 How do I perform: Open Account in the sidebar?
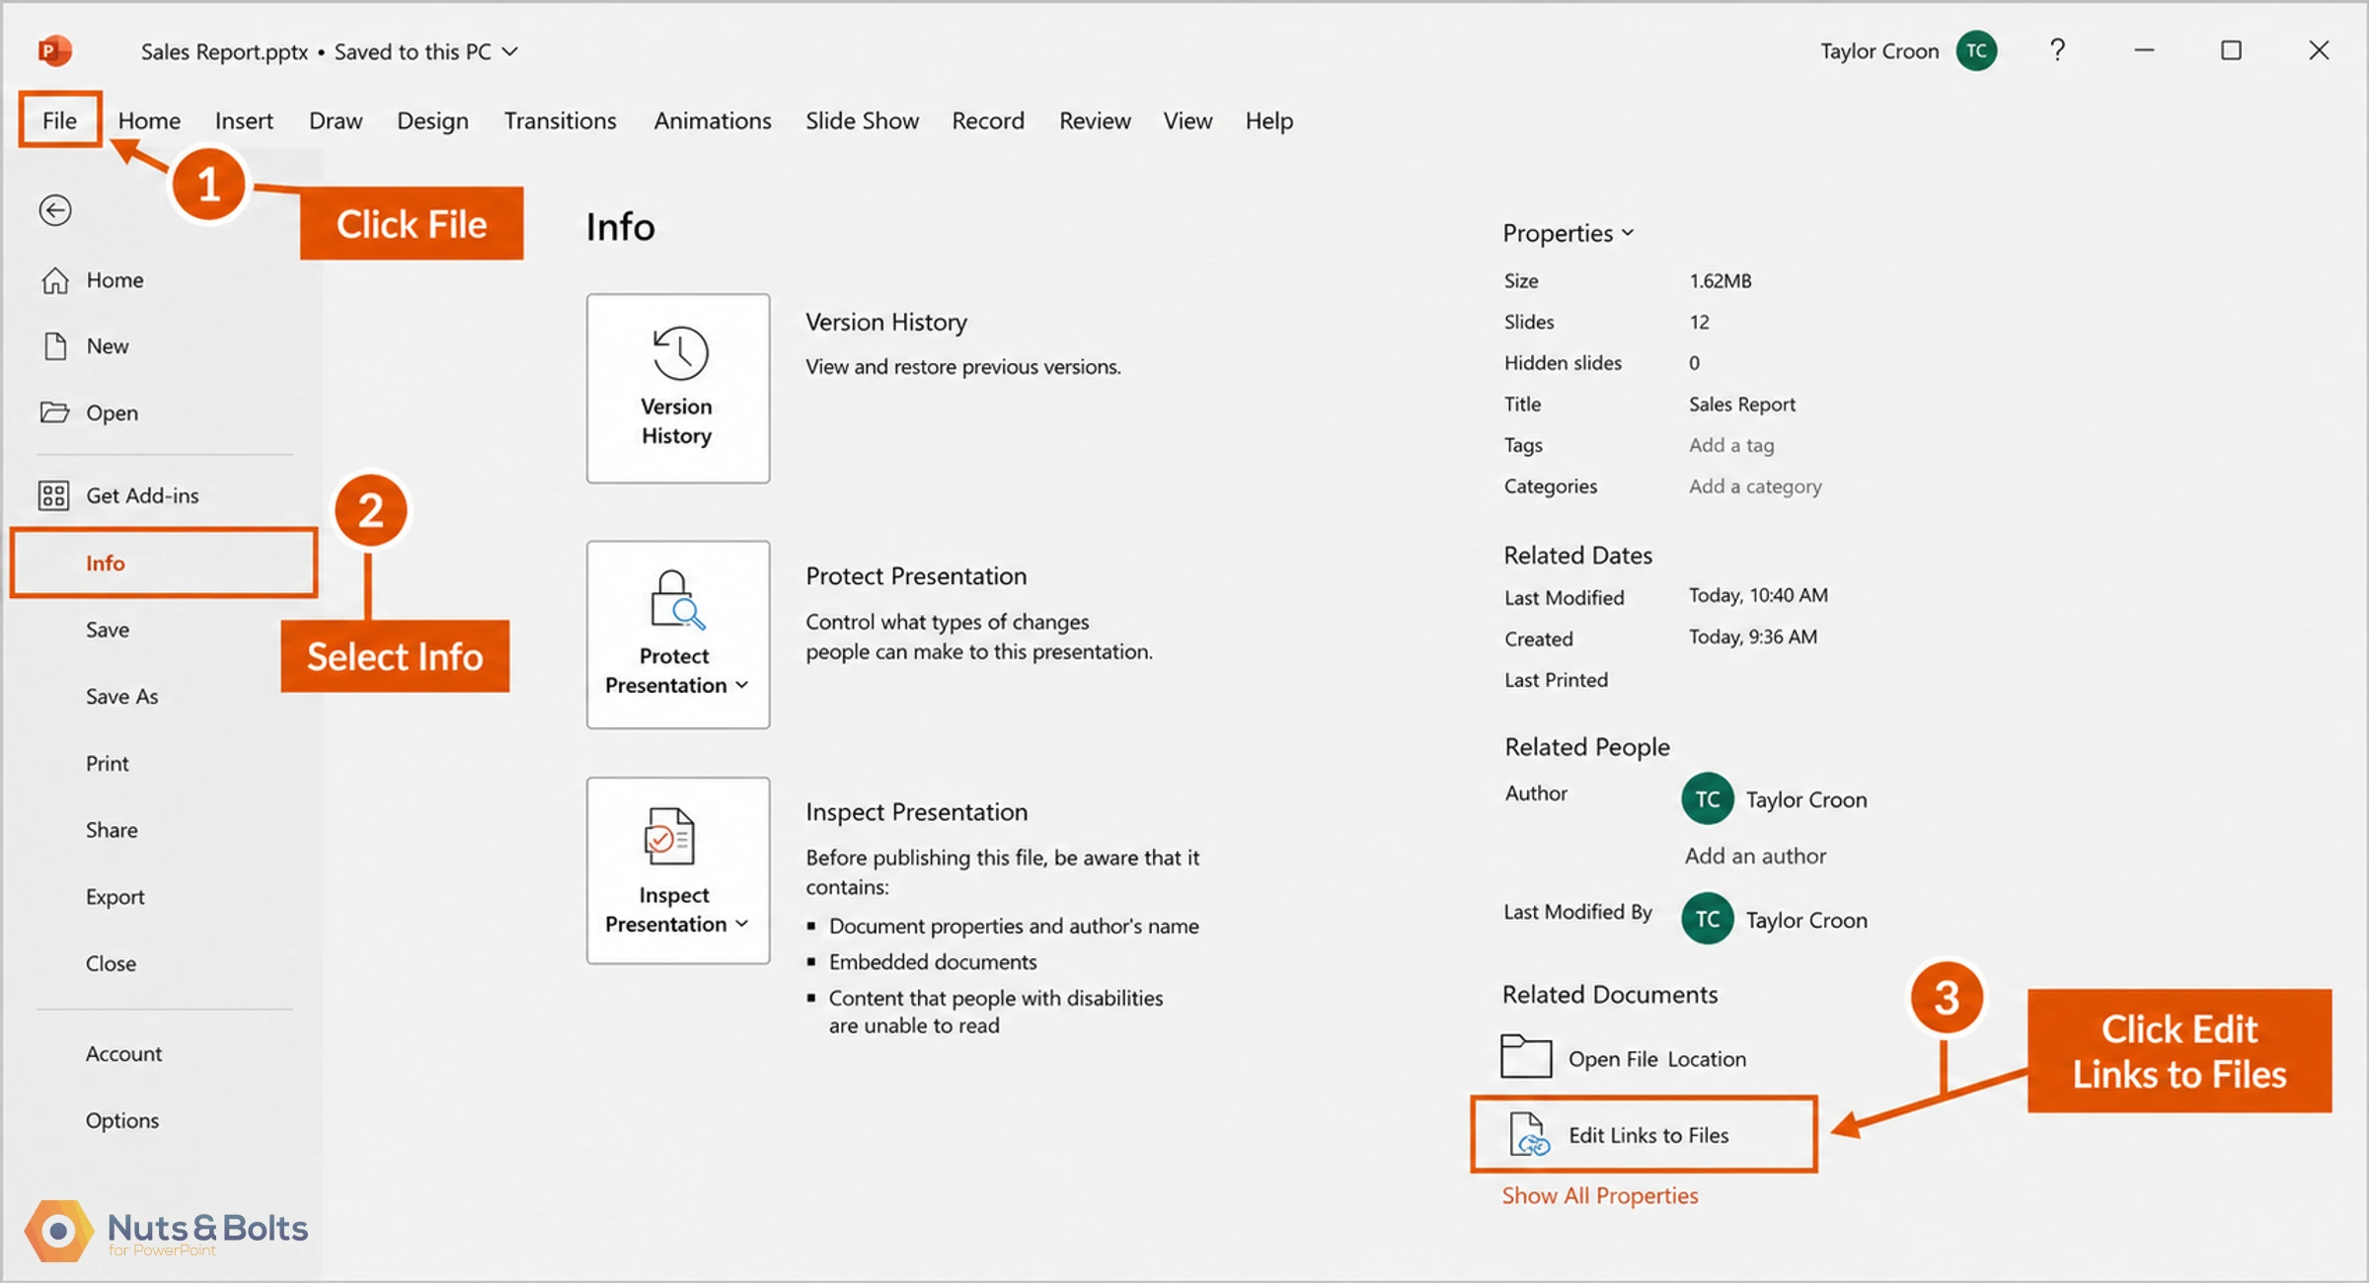(x=123, y=1053)
